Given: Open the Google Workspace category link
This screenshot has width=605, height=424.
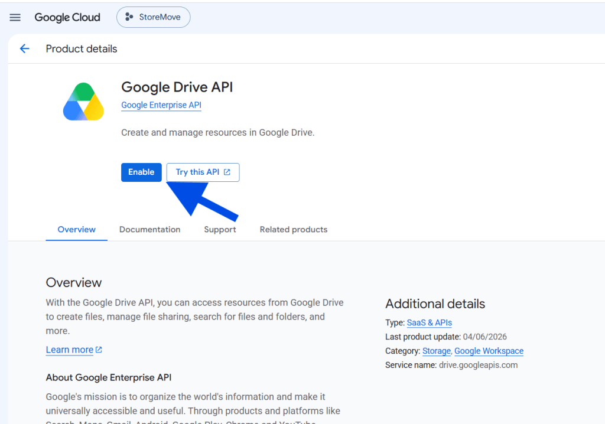Looking at the screenshot, I should (x=489, y=351).
